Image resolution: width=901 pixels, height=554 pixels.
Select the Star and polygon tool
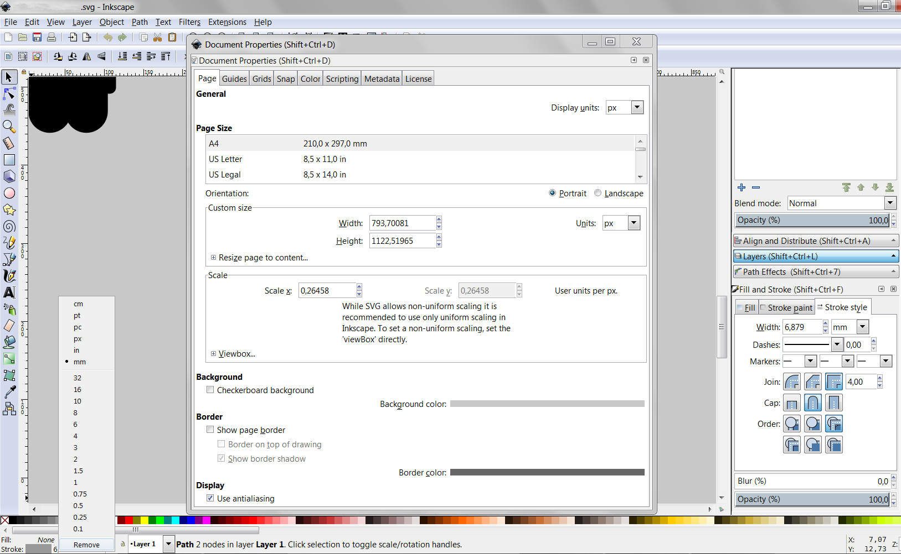click(x=9, y=210)
